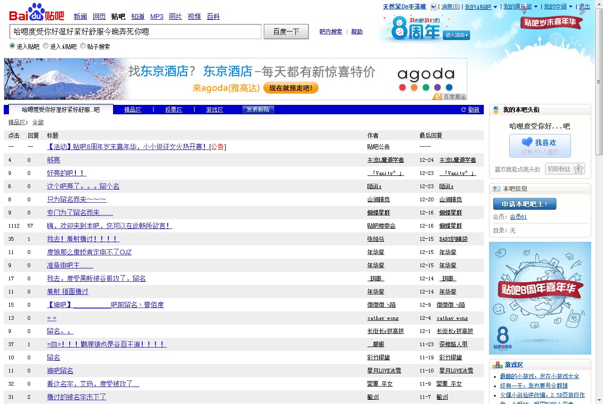Click the search input field
Screen dimensions: 603x404
136,32
